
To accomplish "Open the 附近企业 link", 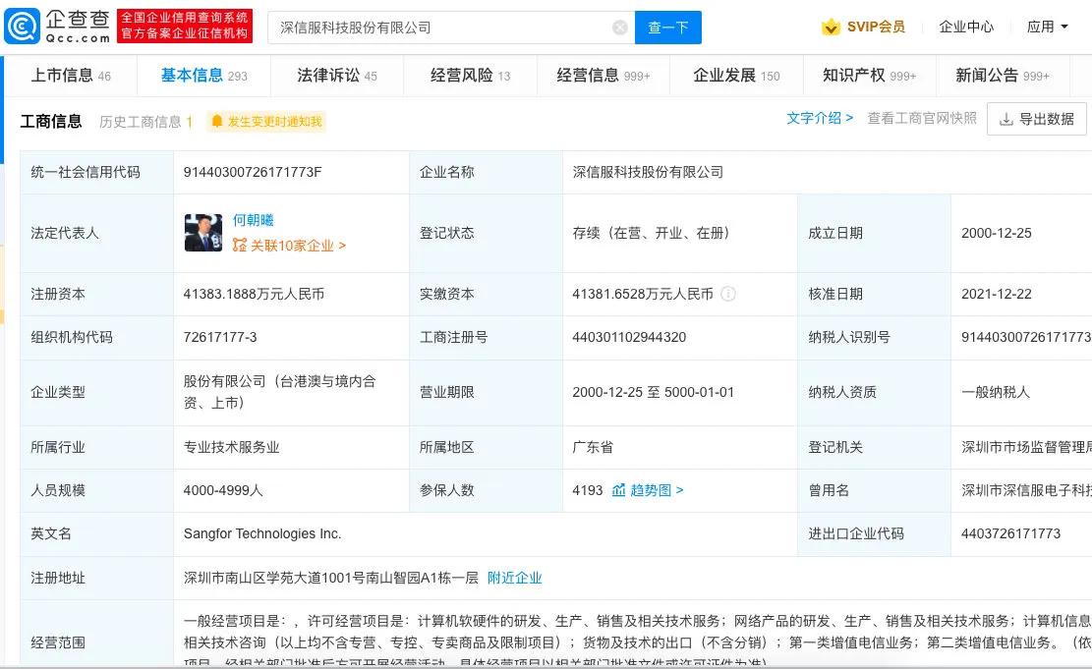I will click(x=516, y=578).
